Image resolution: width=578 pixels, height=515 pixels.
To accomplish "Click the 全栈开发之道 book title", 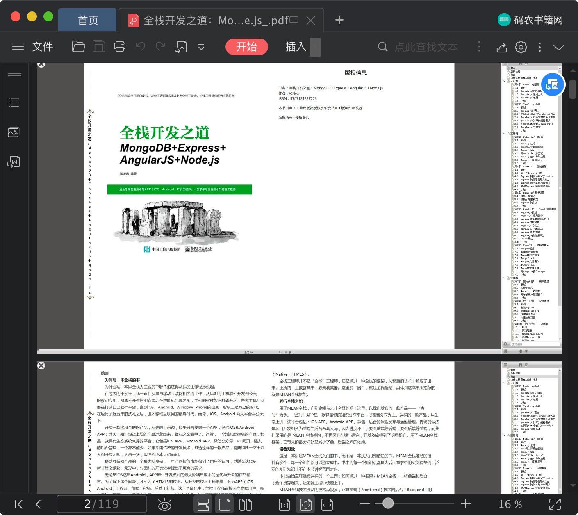I will coord(164,132).
